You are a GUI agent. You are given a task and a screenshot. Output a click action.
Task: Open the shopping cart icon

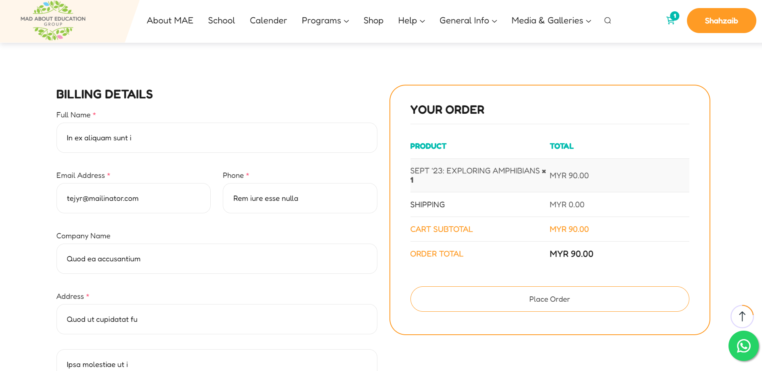point(671,21)
